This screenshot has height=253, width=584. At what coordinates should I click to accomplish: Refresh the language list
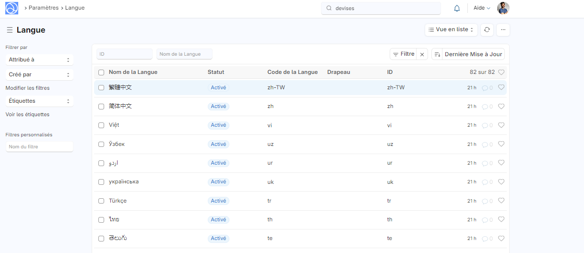pos(487,30)
